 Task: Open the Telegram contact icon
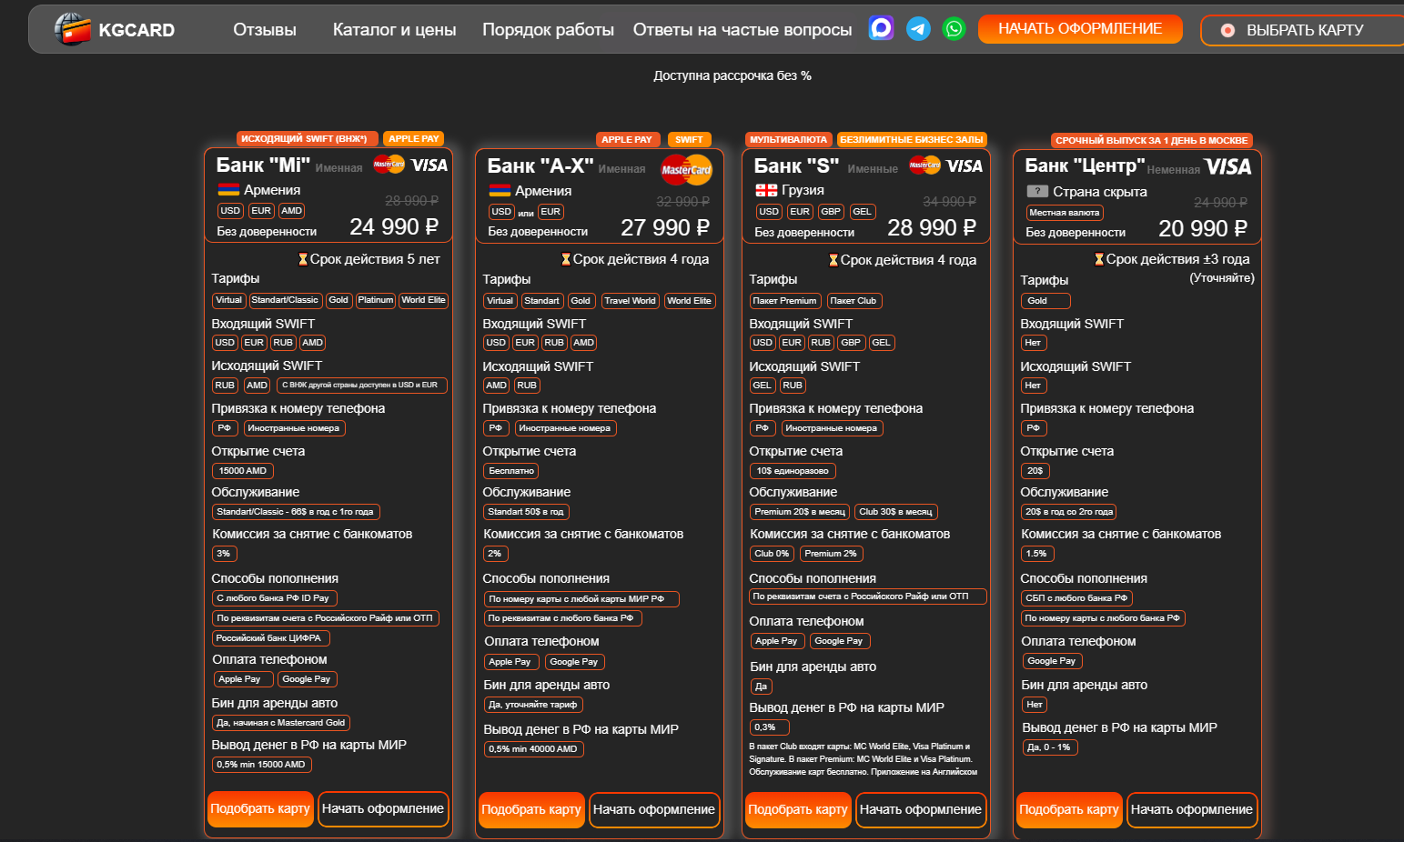(918, 29)
